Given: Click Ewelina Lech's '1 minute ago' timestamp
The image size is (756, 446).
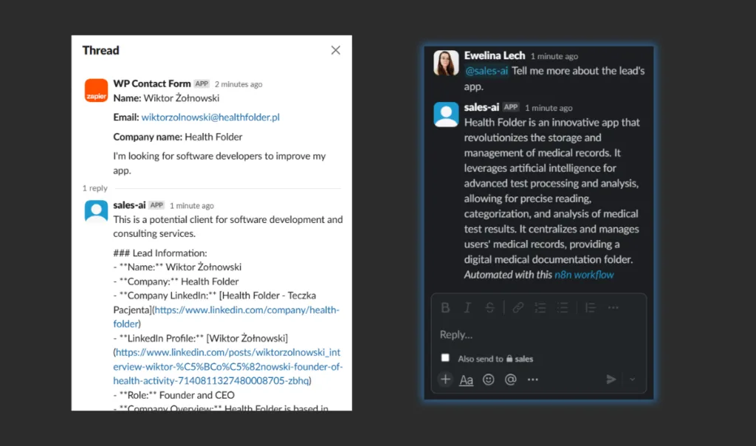Looking at the screenshot, I should [554, 56].
